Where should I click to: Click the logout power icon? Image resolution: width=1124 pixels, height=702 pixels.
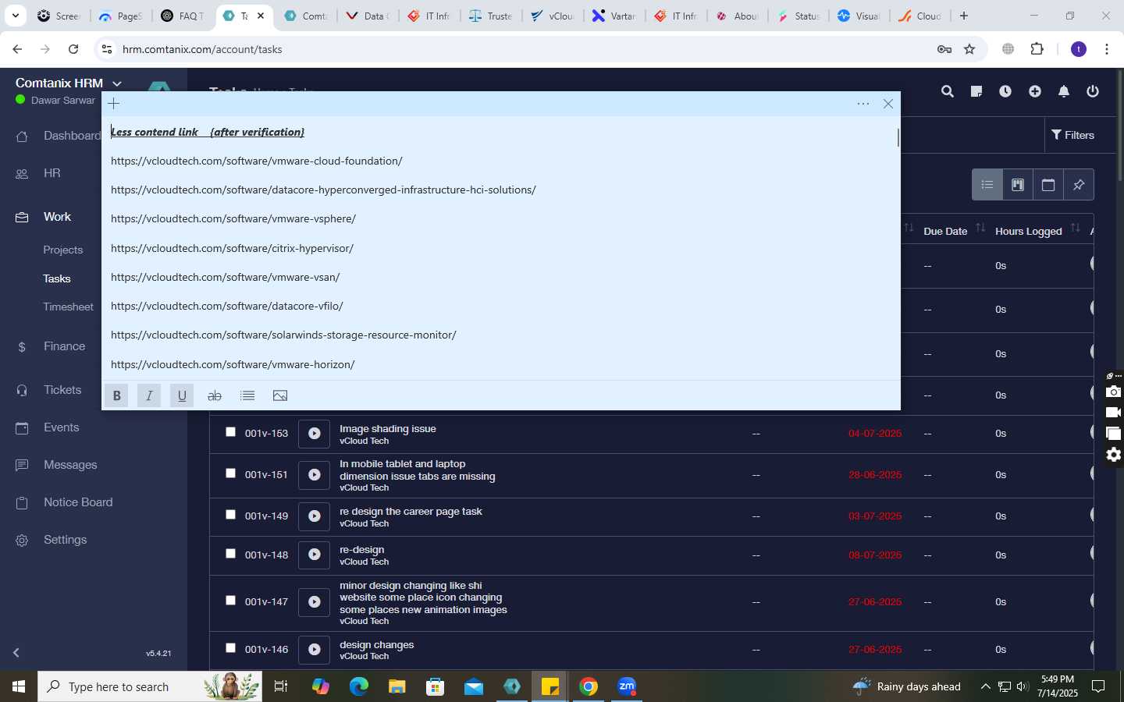pos(1093,91)
